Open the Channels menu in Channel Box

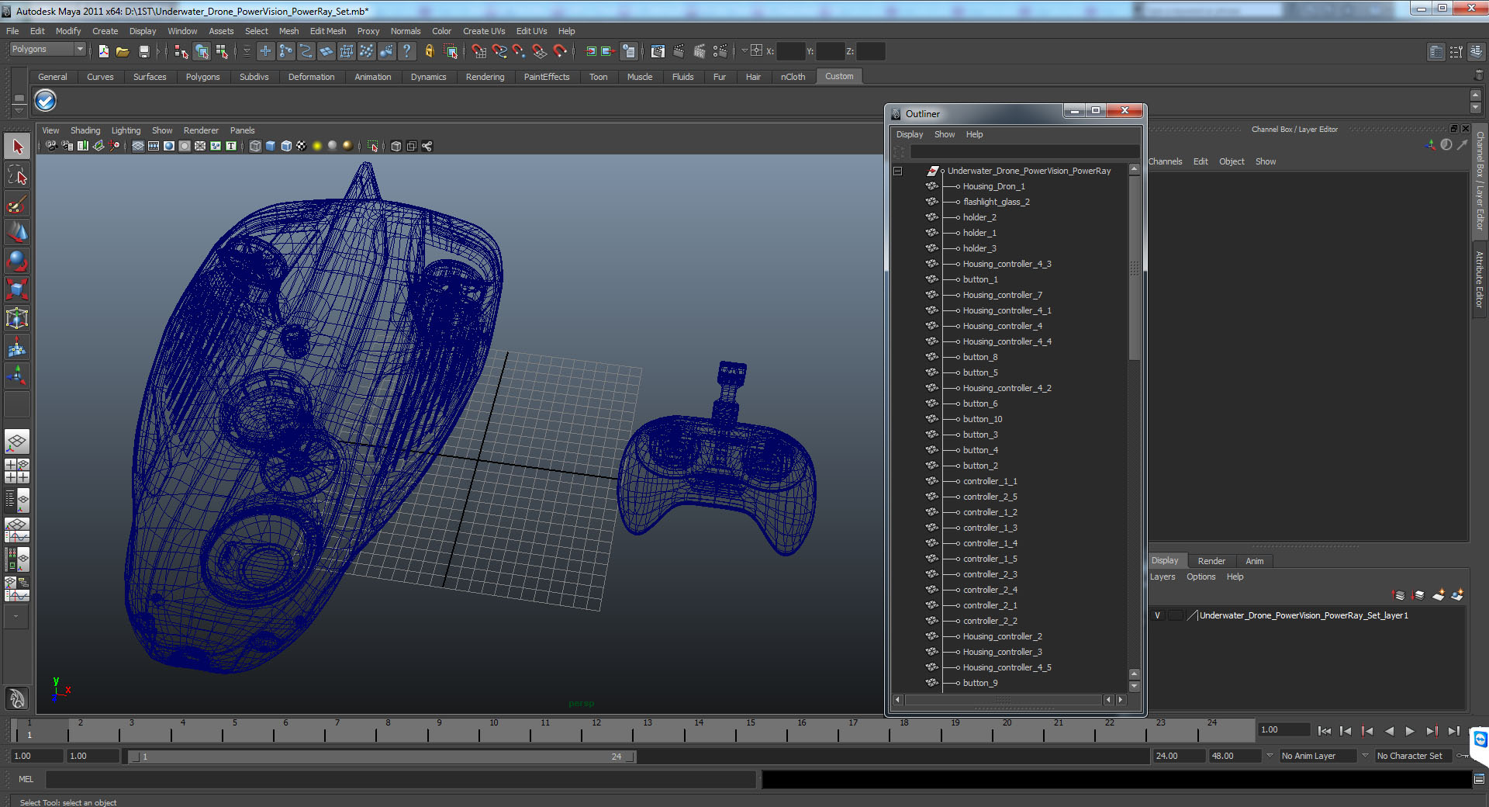click(1166, 161)
